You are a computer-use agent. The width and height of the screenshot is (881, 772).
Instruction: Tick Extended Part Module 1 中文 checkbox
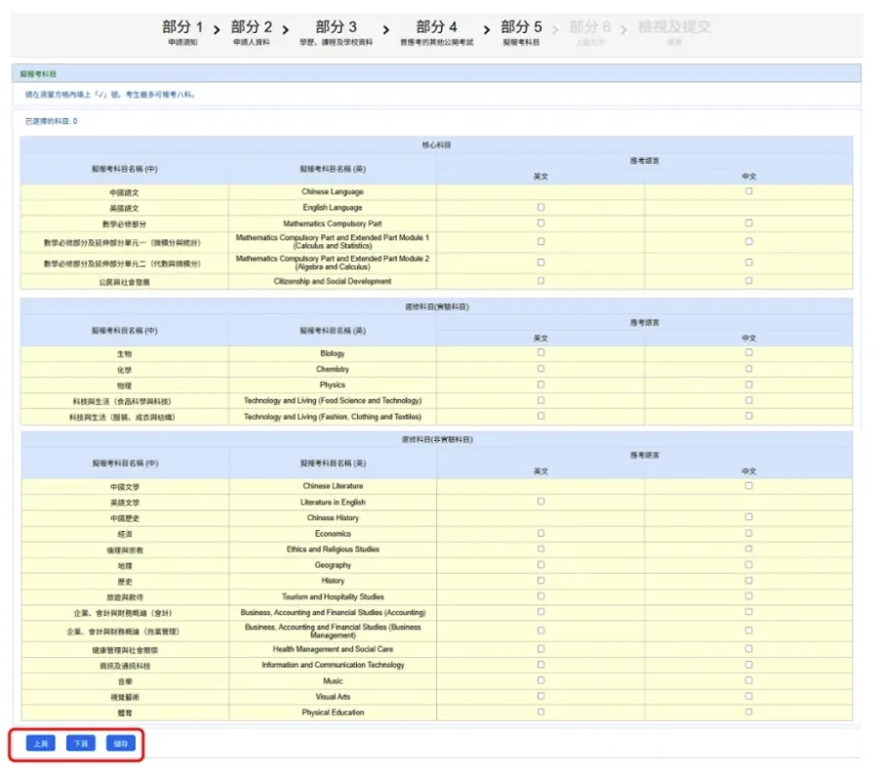coord(748,241)
